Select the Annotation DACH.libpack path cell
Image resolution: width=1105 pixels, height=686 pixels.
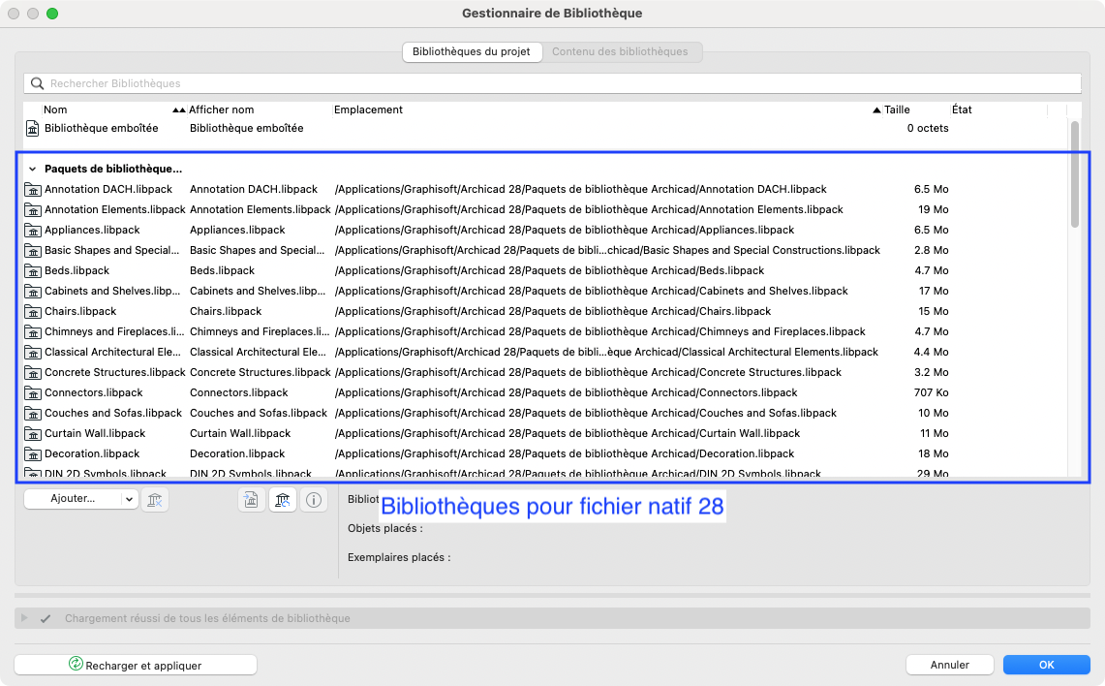(581, 190)
